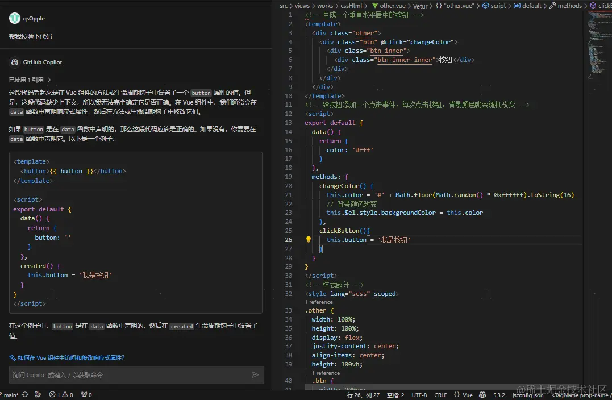Click the 'changeColor() {' method definition text
612x400 pixels.
346,186
